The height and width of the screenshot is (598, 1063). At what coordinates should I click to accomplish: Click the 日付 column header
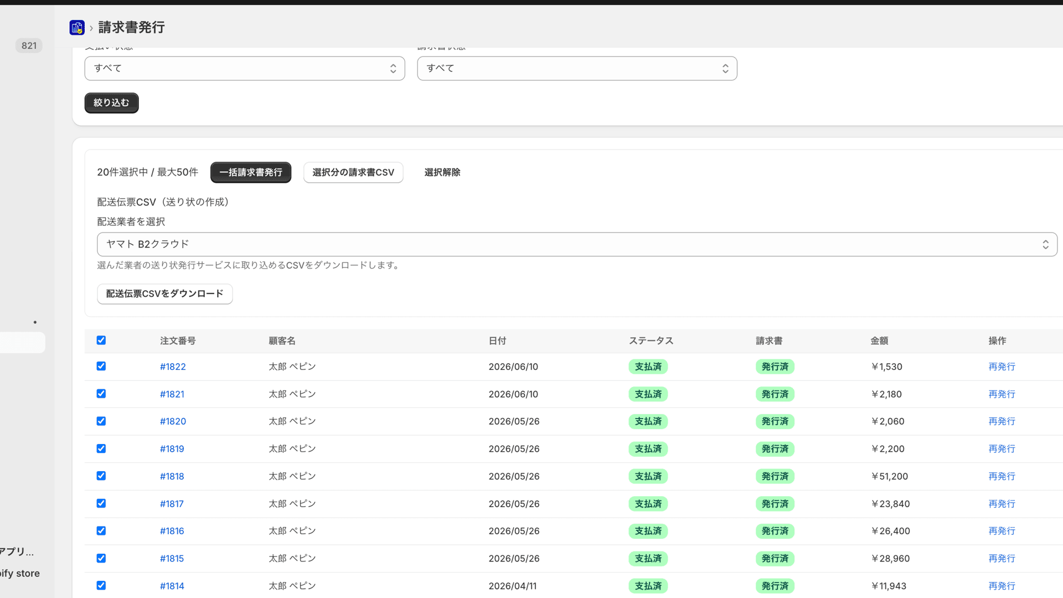pyautogui.click(x=497, y=341)
